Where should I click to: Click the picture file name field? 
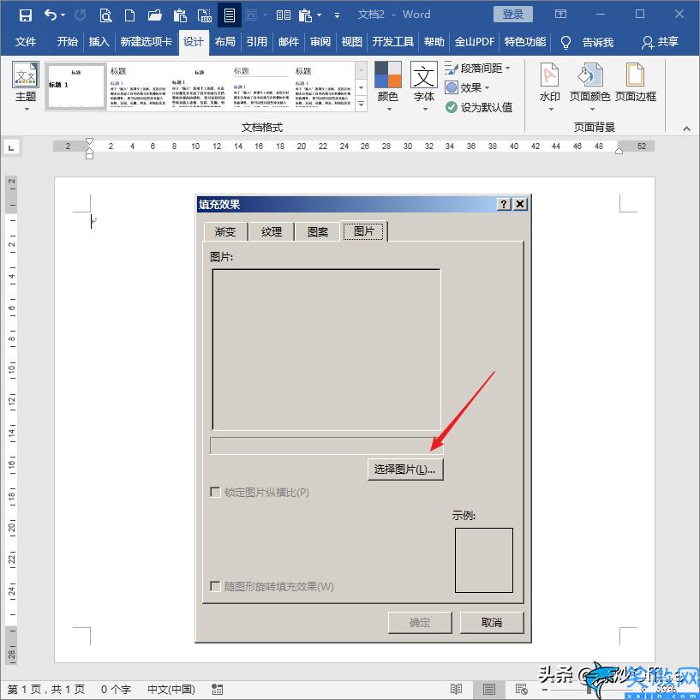(326, 446)
